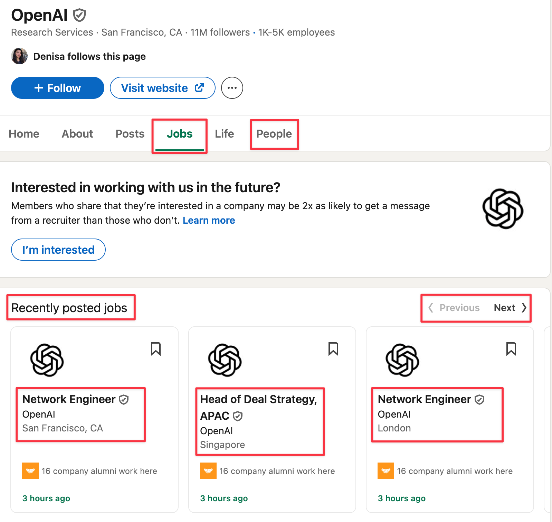552x522 pixels.
Task: Click Denisa's profile avatar
Action: coord(19,56)
